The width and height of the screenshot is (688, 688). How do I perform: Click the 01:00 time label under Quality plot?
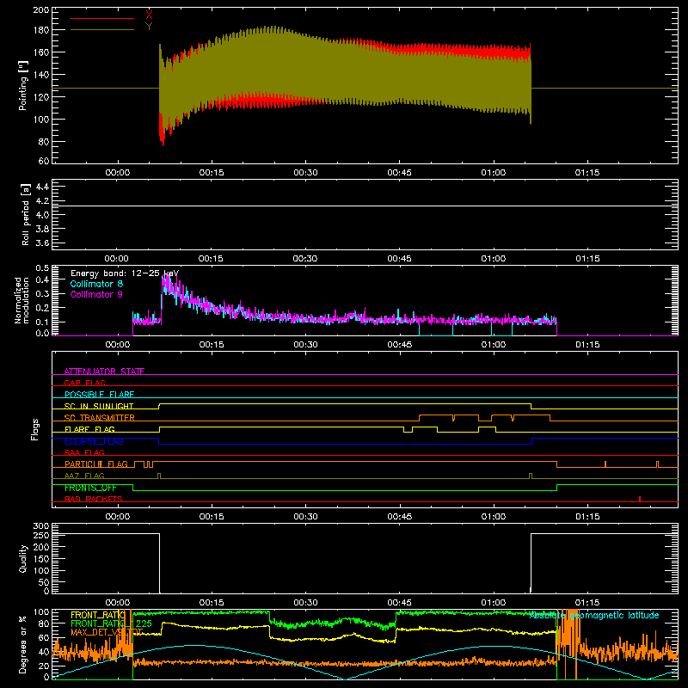(494, 603)
